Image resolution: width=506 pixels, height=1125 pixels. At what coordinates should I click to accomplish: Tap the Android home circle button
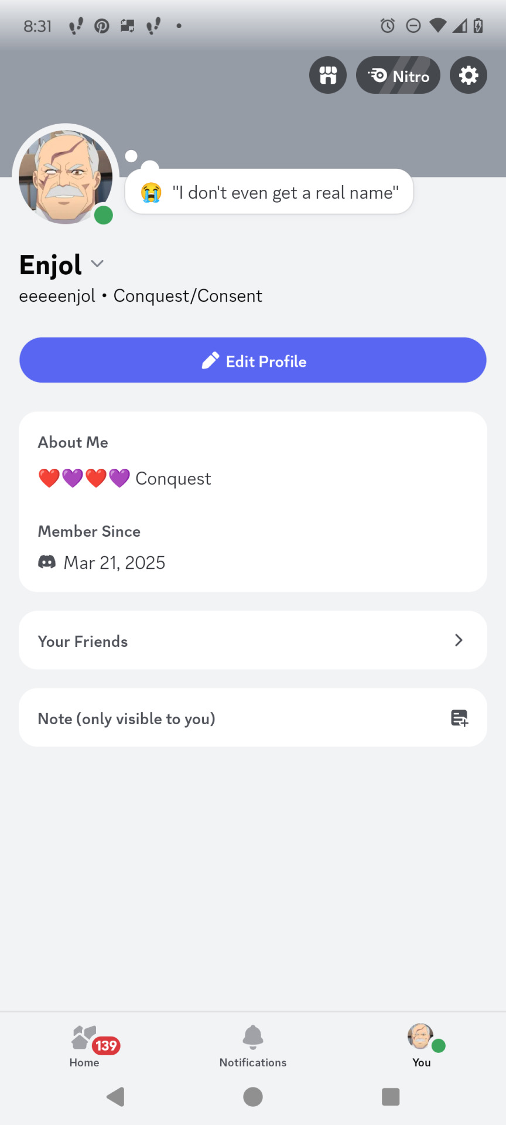[x=253, y=1096]
